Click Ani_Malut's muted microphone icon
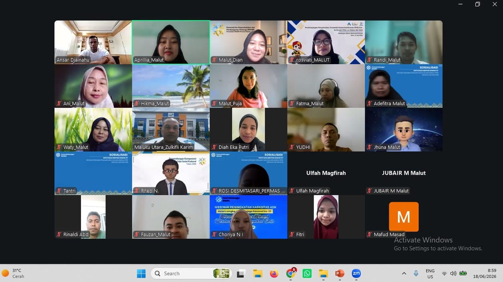Viewport: 503px width, 282px height. pos(59,103)
